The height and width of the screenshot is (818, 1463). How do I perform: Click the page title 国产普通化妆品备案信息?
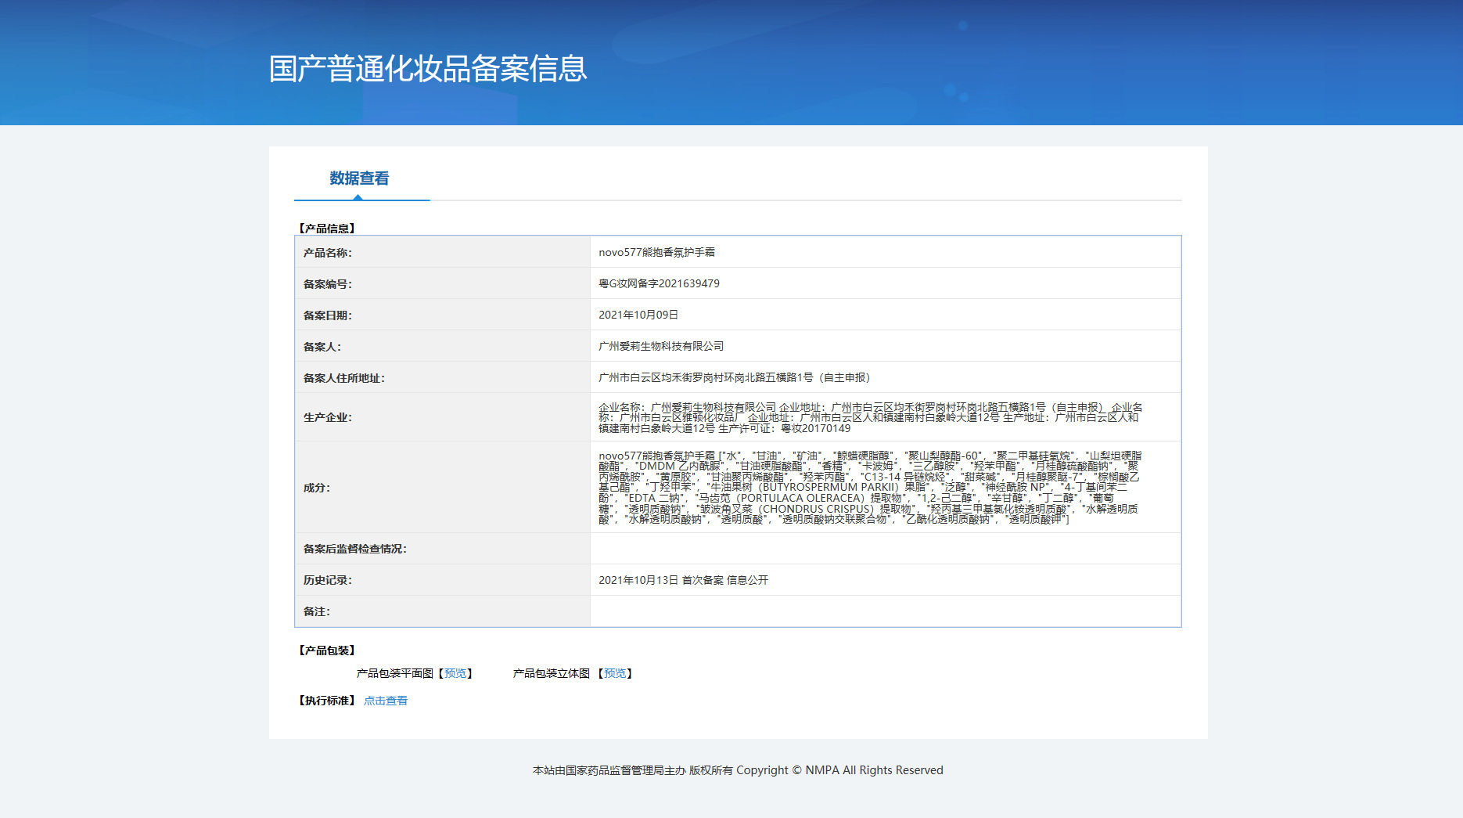click(428, 69)
